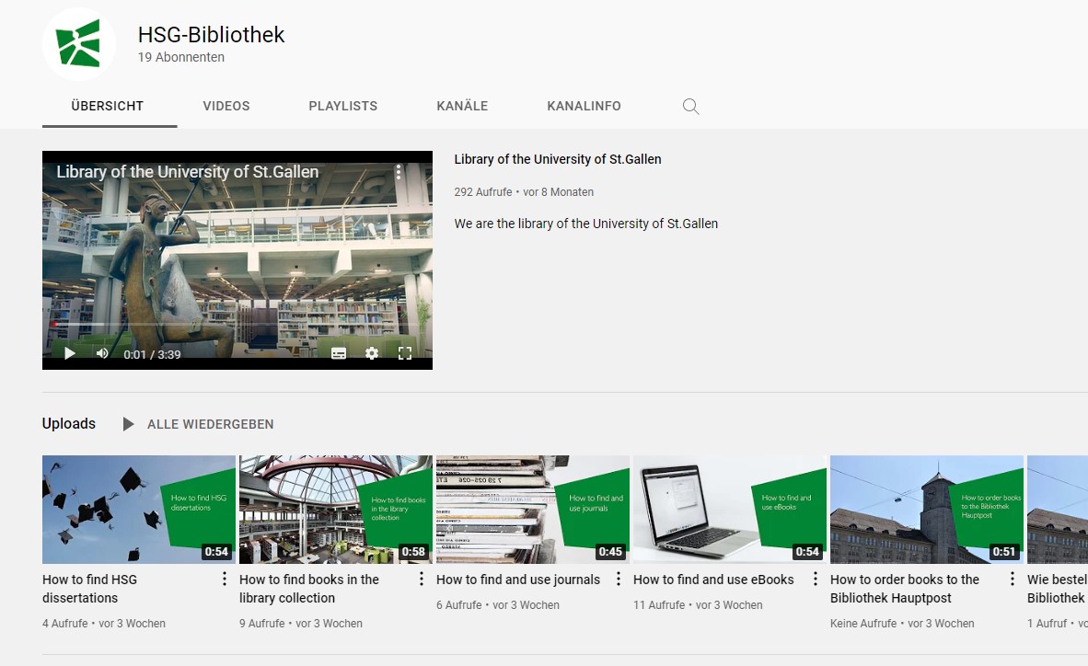Open more options for How to find and use eBooks
This screenshot has width=1088, height=666.
coord(816,580)
